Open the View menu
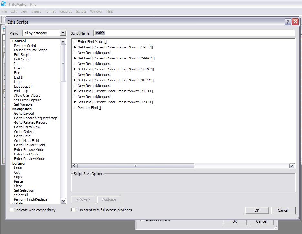This screenshot has width=302, height=234. coord(24,11)
